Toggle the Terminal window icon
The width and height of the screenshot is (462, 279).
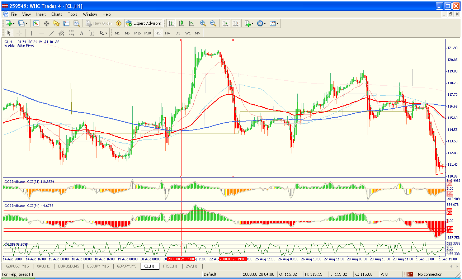click(x=66, y=23)
